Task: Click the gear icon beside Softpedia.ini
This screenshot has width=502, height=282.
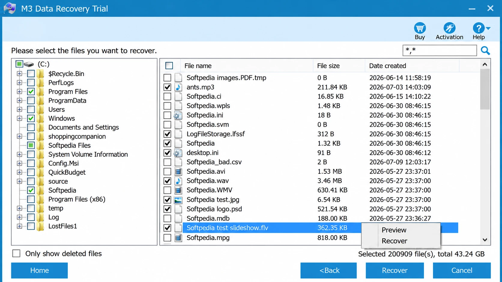Action: coord(178,115)
